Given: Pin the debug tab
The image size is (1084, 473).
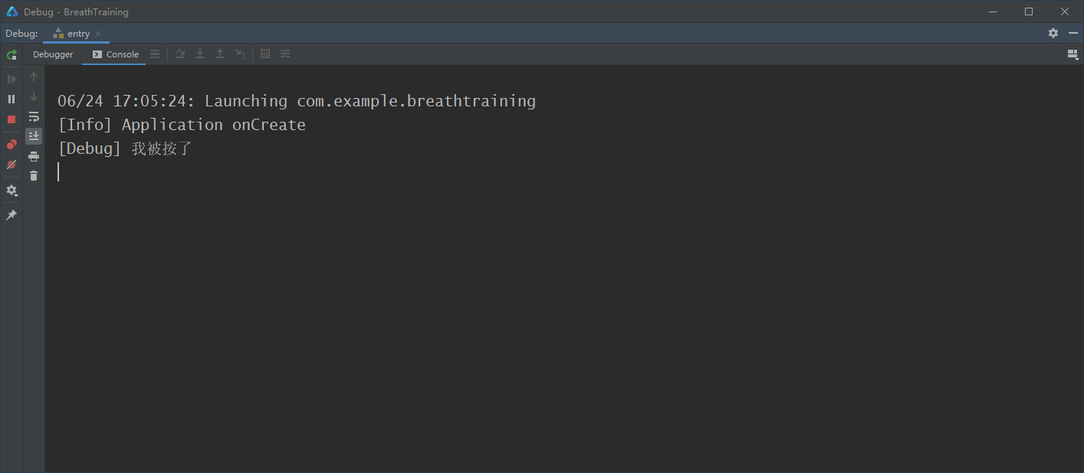Looking at the screenshot, I should tap(11, 215).
